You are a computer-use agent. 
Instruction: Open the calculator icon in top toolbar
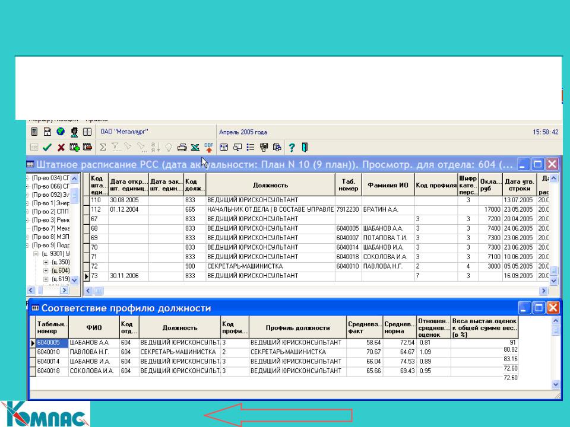click(34, 132)
